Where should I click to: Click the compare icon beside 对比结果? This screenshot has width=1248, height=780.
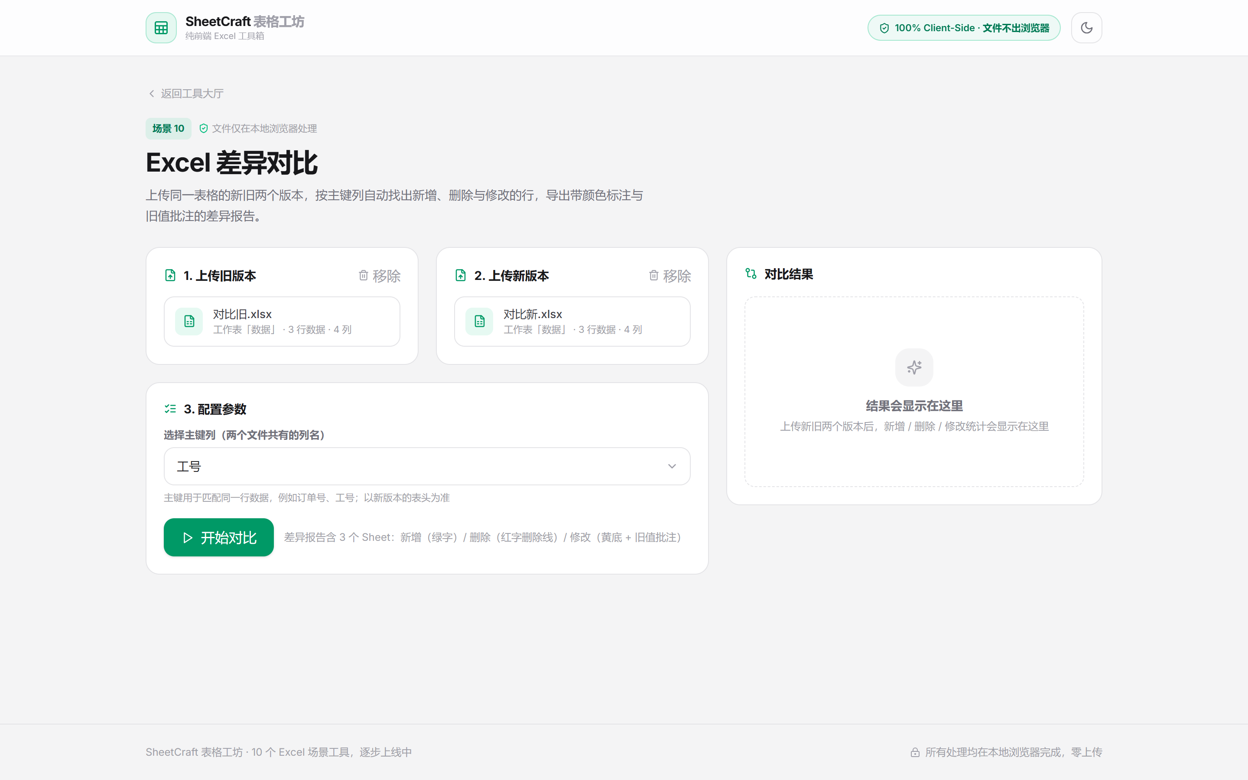pos(751,274)
